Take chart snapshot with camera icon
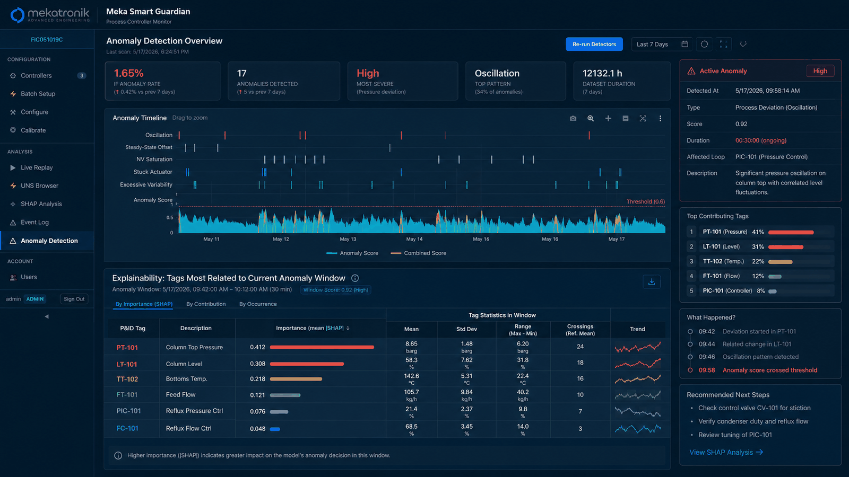Image resolution: width=849 pixels, height=477 pixels. click(573, 118)
